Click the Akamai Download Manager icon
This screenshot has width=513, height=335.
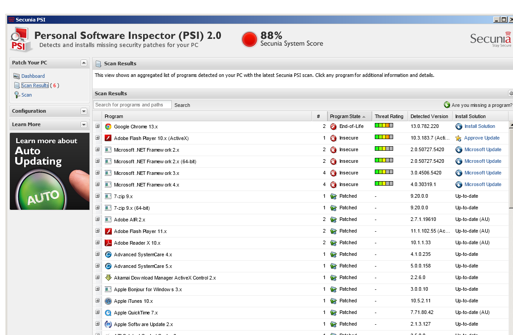(108, 278)
